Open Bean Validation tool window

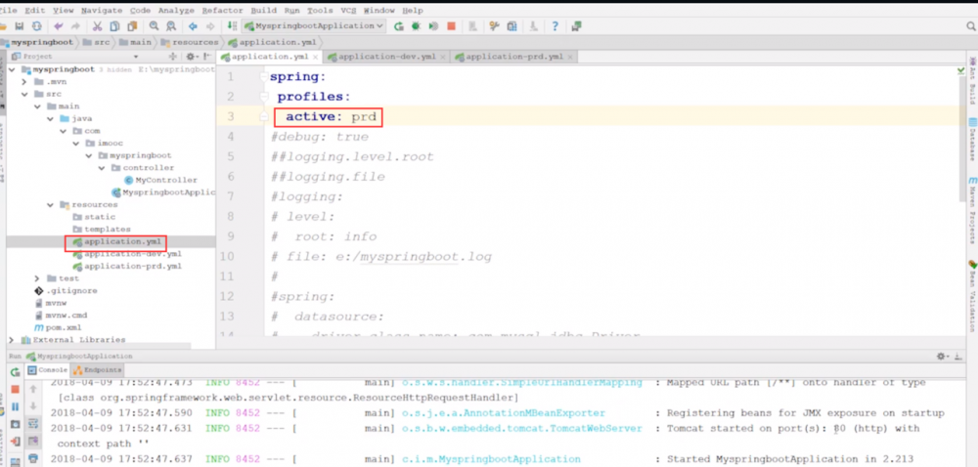[x=972, y=296]
